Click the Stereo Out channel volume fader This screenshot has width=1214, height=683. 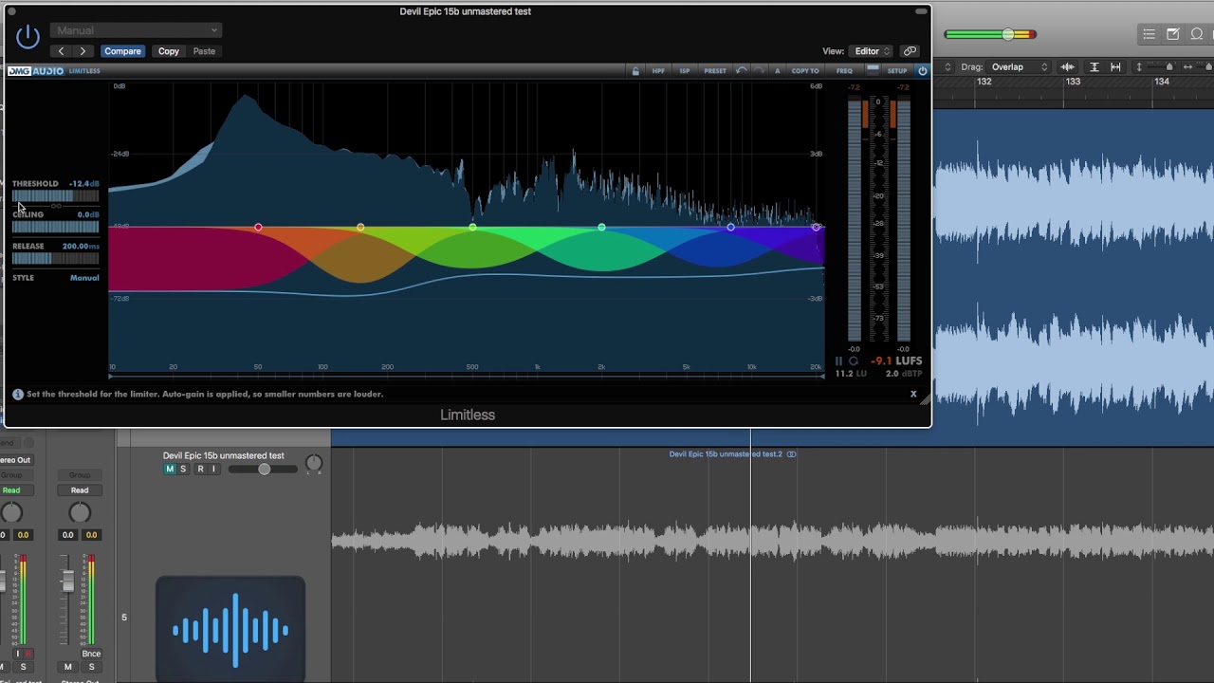coord(68,582)
